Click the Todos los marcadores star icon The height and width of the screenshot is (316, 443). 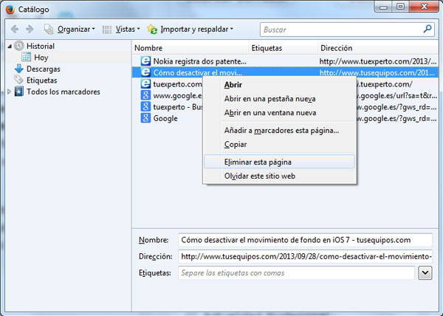coord(19,92)
